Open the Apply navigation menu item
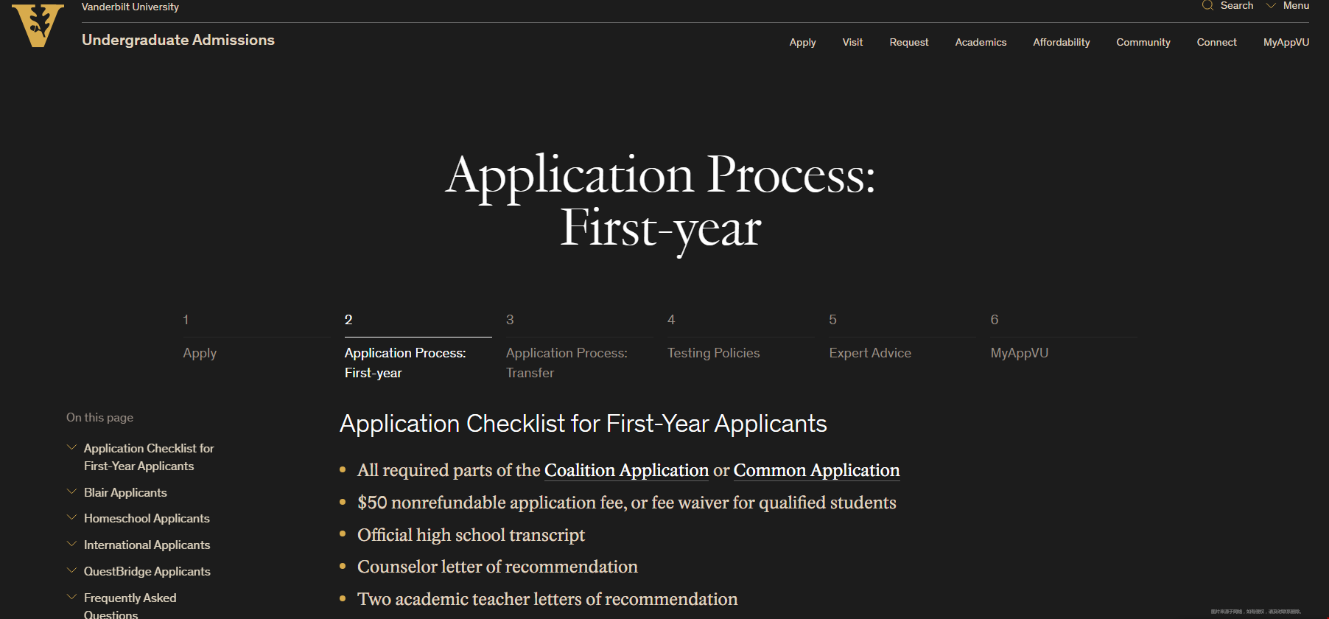Screen dimensions: 1329x619 pos(802,42)
